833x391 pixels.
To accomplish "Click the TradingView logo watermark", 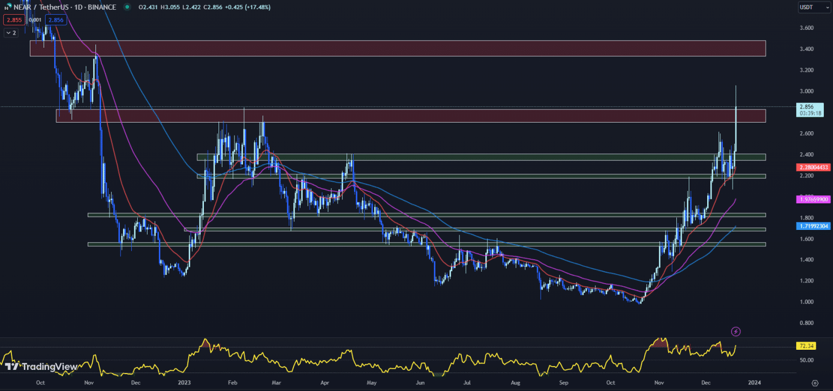I will click(x=41, y=367).
